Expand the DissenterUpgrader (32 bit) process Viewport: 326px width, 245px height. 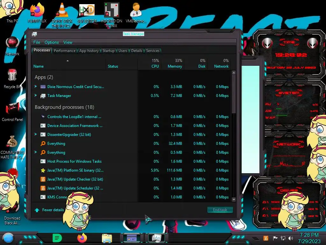point(36,134)
